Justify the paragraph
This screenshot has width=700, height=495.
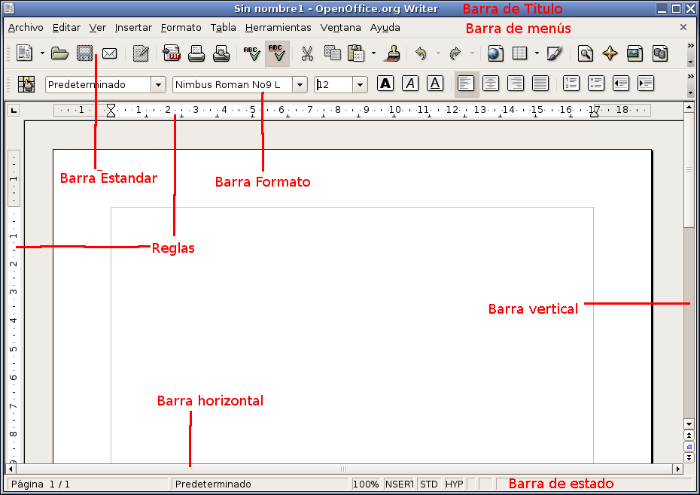540,84
